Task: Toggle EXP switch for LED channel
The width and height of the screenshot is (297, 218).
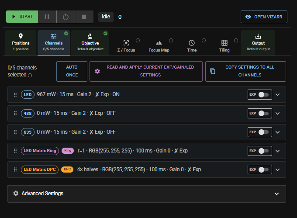Action: (263, 94)
